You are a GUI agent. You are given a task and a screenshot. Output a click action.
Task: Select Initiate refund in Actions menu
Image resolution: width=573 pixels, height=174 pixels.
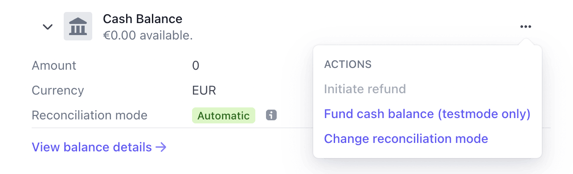365,89
